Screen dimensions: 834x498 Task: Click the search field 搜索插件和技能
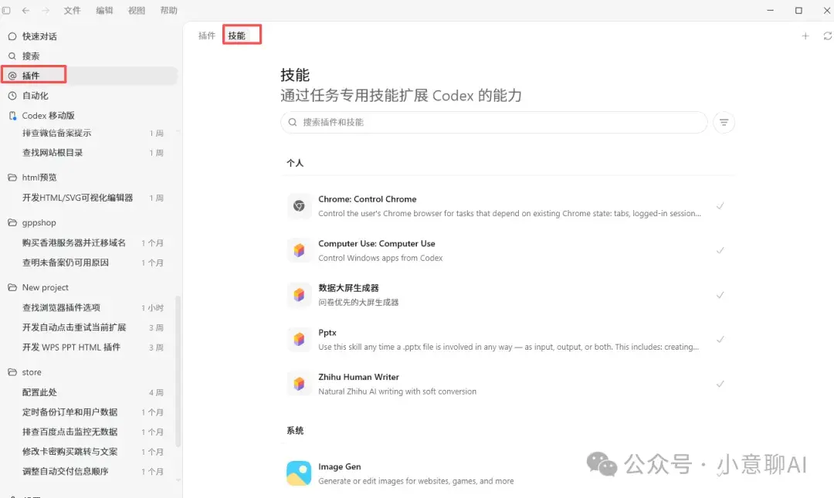493,122
